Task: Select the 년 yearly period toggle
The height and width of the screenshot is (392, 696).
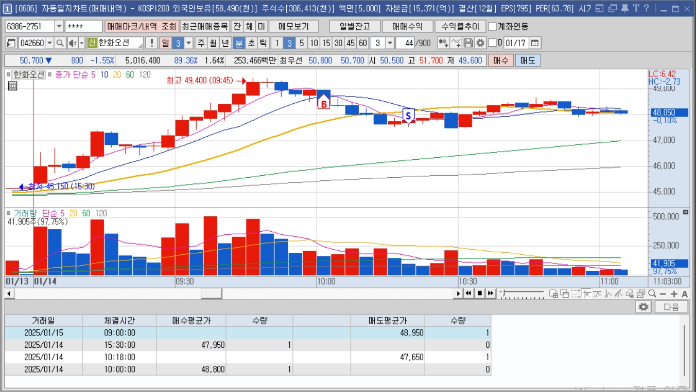Action: pos(225,43)
